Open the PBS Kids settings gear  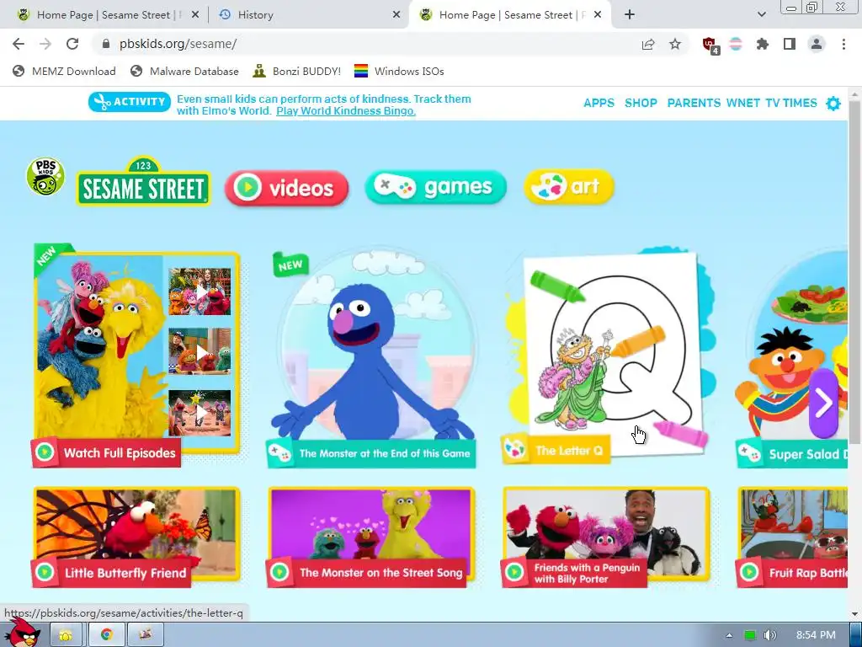coord(833,104)
